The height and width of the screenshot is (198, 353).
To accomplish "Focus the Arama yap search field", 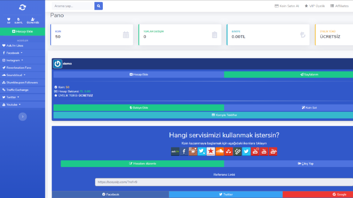I will (73, 6).
